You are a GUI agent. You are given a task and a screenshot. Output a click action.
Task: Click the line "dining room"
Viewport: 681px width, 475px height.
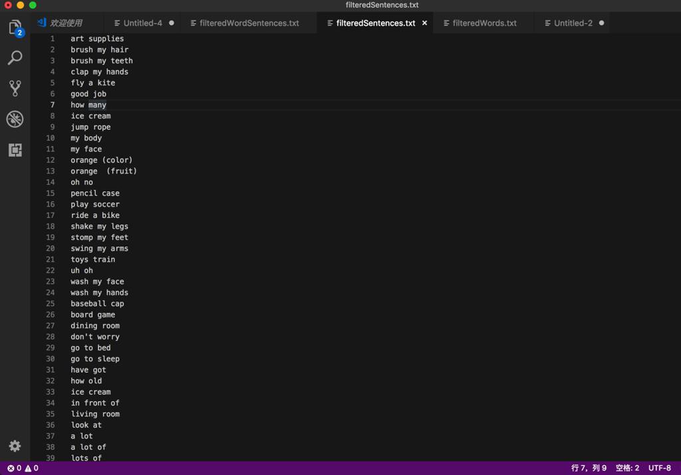(95, 326)
